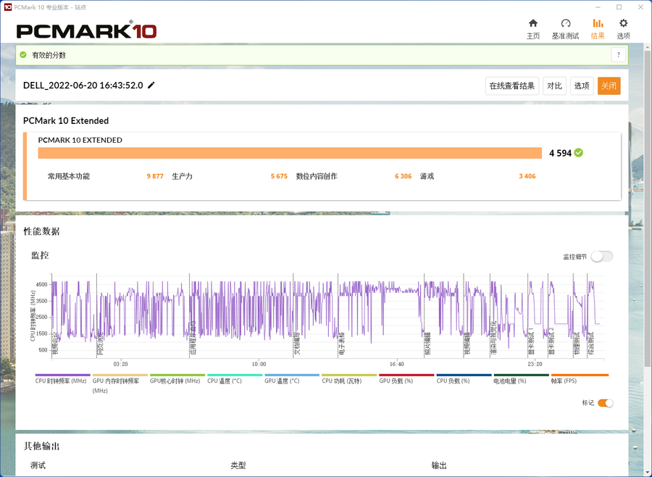652x477 pixels.
Task: Open the 选项 button in result header
Action: 582,86
